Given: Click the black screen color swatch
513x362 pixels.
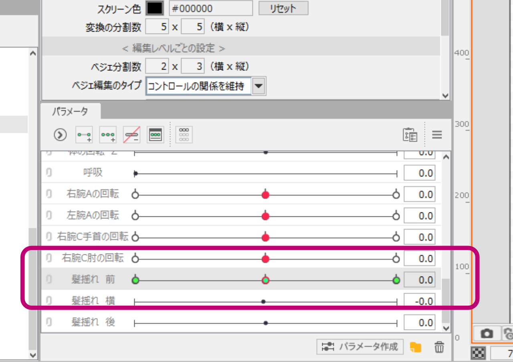Looking at the screenshot, I should click(155, 8).
